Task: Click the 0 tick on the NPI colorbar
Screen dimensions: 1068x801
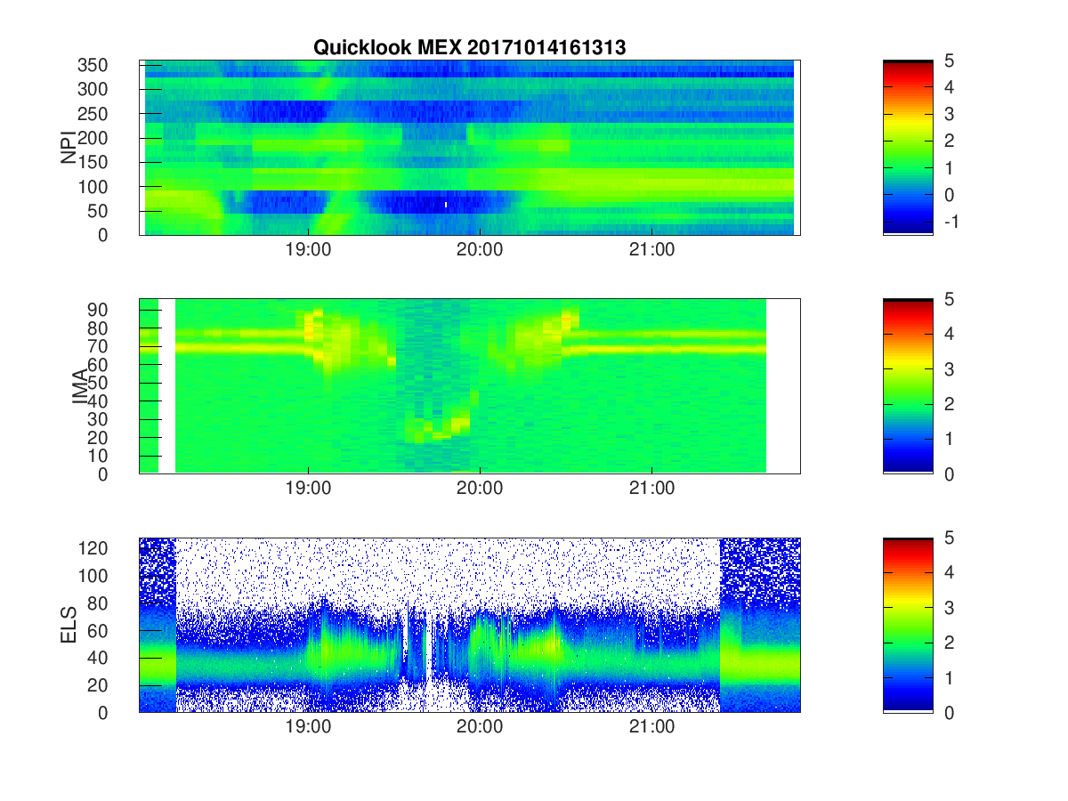Action: pos(949,194)
